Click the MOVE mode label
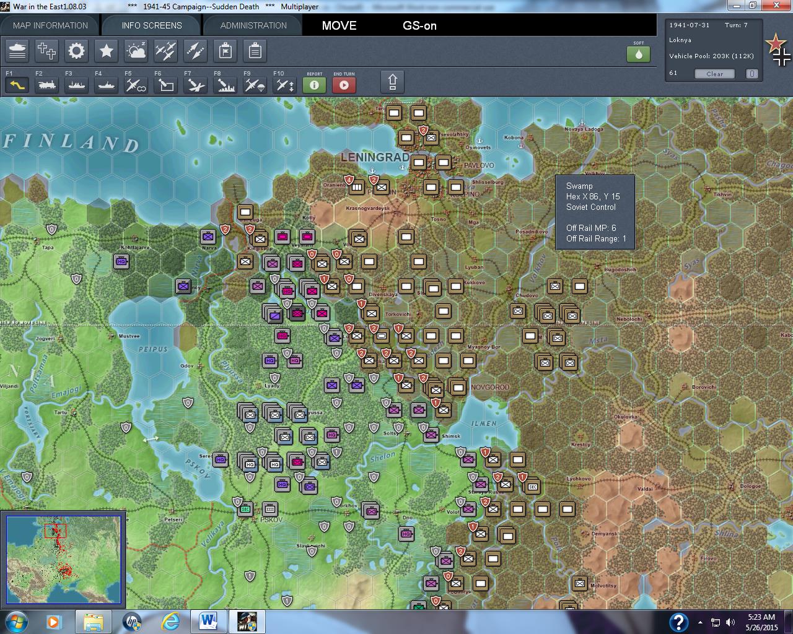The image size is (793, 634). click(339, 26)
